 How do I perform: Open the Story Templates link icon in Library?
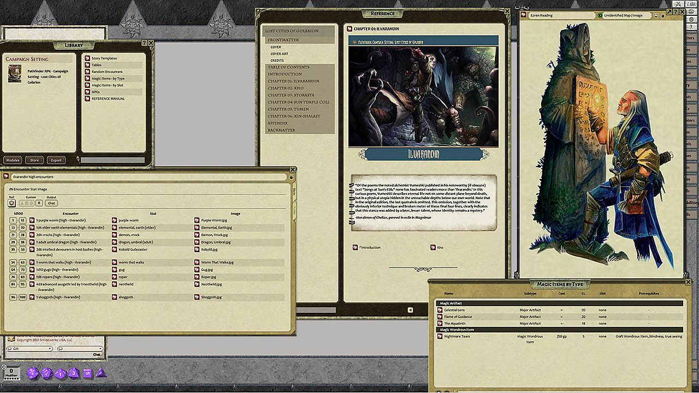(87, 58)
